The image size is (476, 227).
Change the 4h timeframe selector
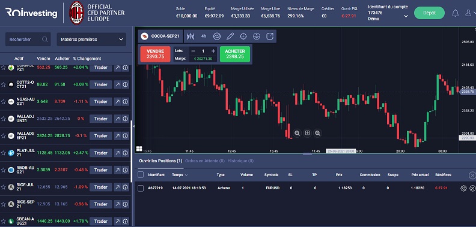pos(203,37)
